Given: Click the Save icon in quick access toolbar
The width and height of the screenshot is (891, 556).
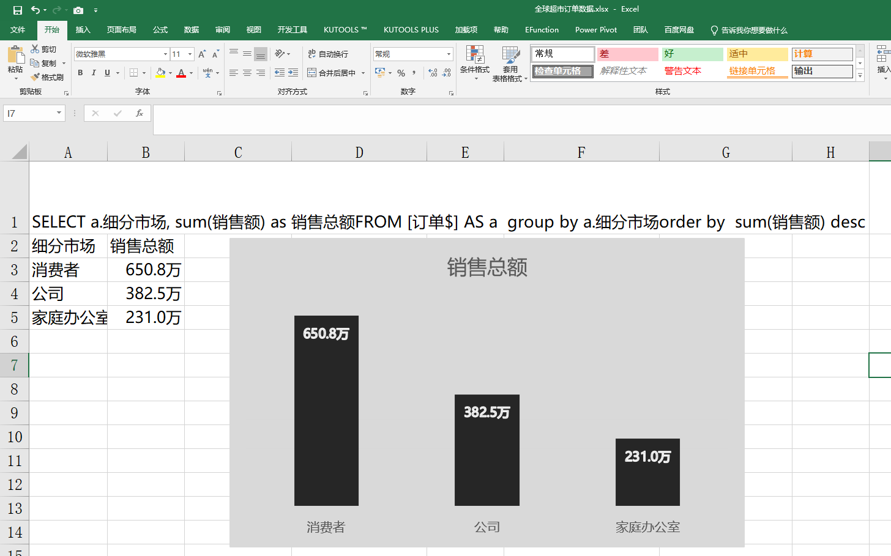Looking at the screenshot, I should click(18, 10).
